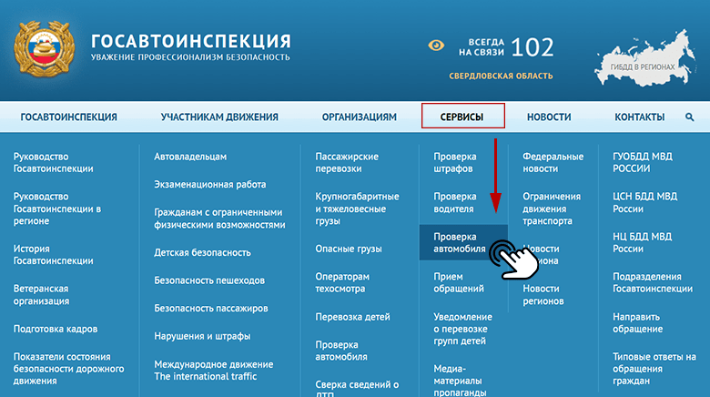Go to Руководство Госавтоинспекции
This screenshot has height=397, width=710.
54,163
